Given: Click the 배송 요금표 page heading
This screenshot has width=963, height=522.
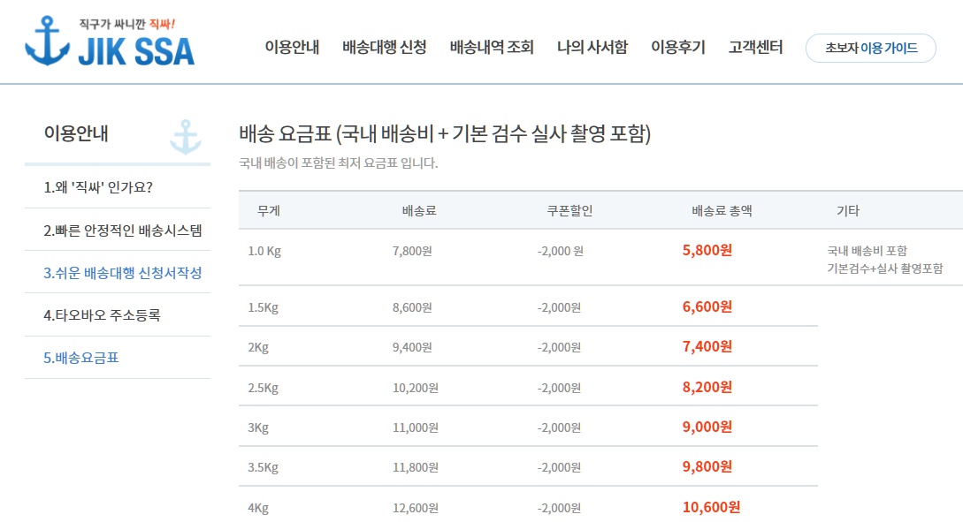Looking at the screenshot, I should 445,134.
